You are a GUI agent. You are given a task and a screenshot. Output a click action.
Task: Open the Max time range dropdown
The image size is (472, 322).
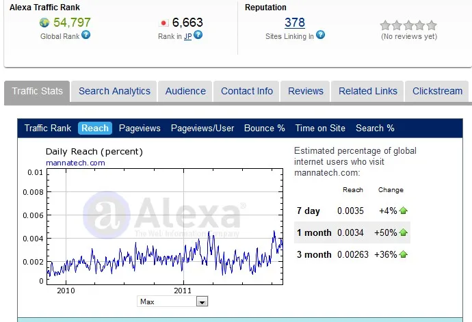pyautogui.click(x=172, y=301)
